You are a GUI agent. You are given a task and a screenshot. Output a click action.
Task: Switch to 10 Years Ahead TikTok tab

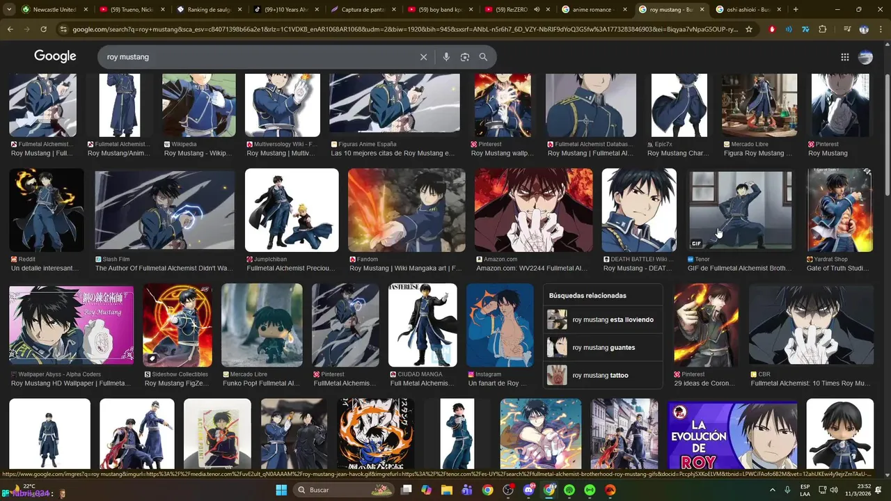[287, 10]
